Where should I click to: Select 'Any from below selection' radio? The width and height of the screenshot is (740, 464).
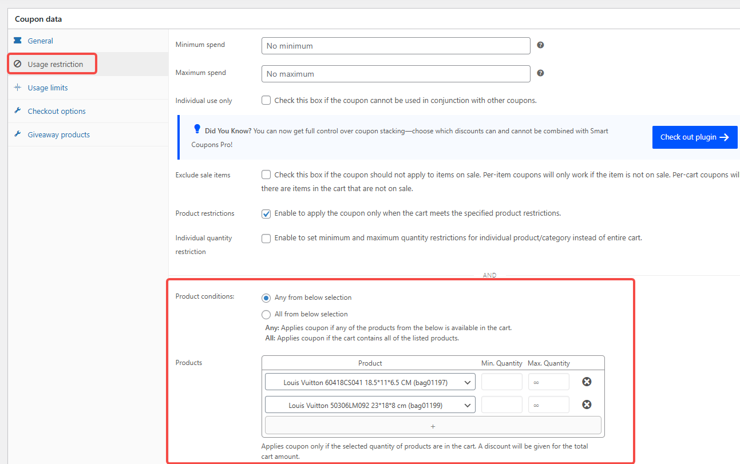266,298
